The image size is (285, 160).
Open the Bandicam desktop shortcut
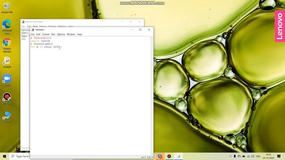7,98
